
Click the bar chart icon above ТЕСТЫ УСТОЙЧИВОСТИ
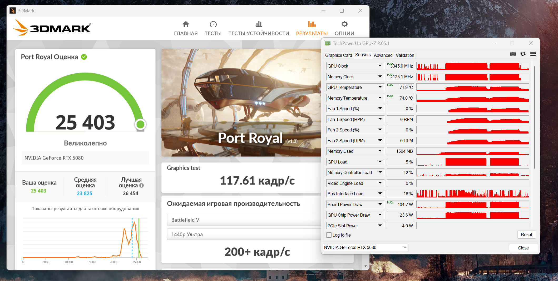point(259,24)
